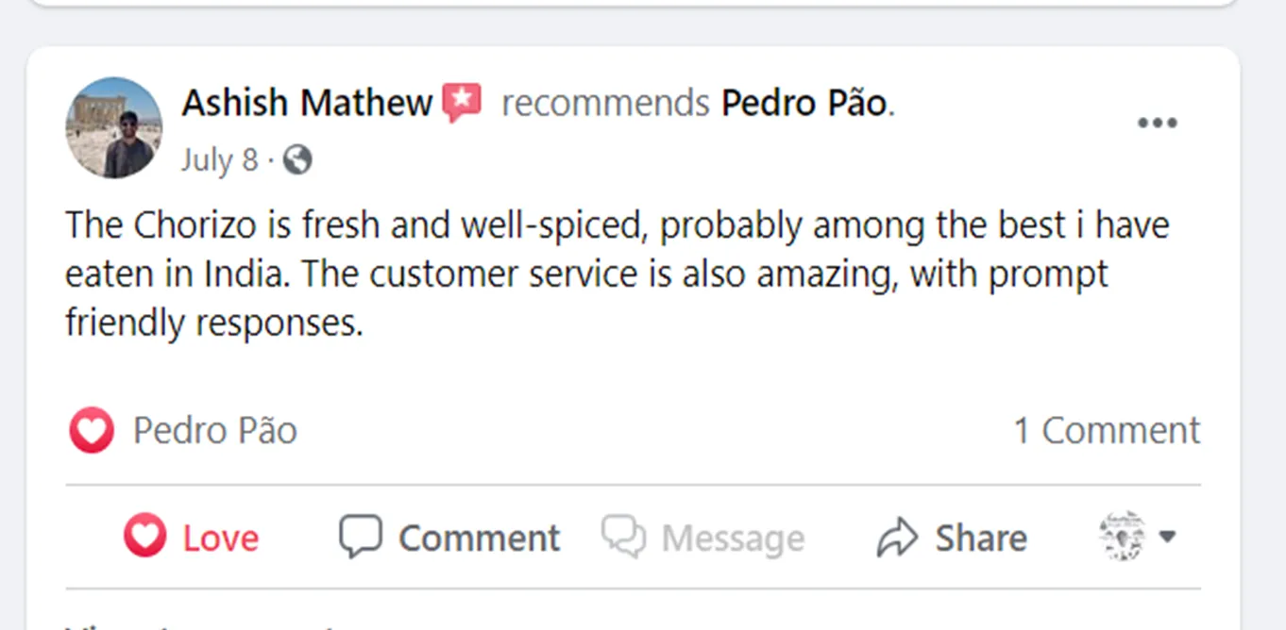Click the speech bubble Comment icon
1286x630 pixels.
click(x=360, y=537)
